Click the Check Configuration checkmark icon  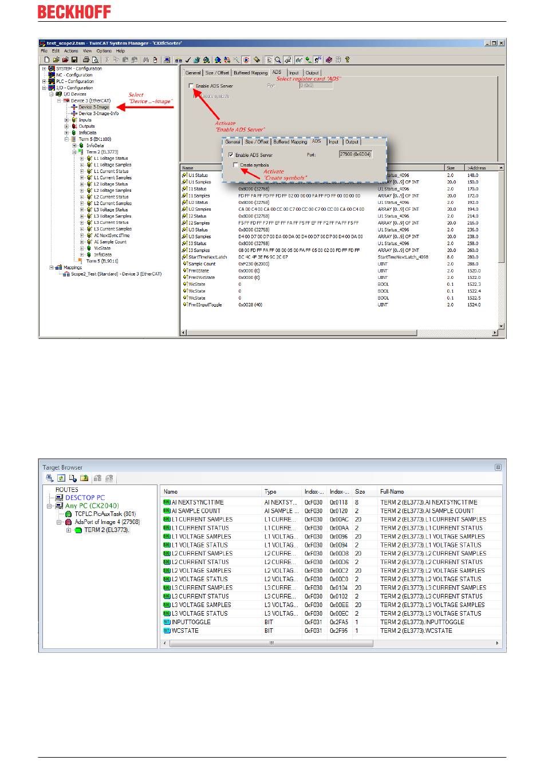pos(187,59)
